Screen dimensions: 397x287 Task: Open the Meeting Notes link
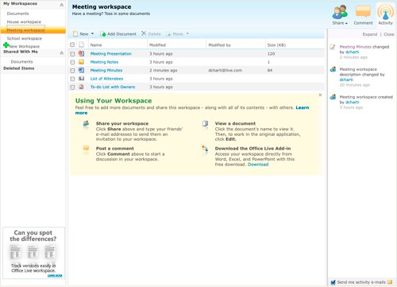(104, 62)
